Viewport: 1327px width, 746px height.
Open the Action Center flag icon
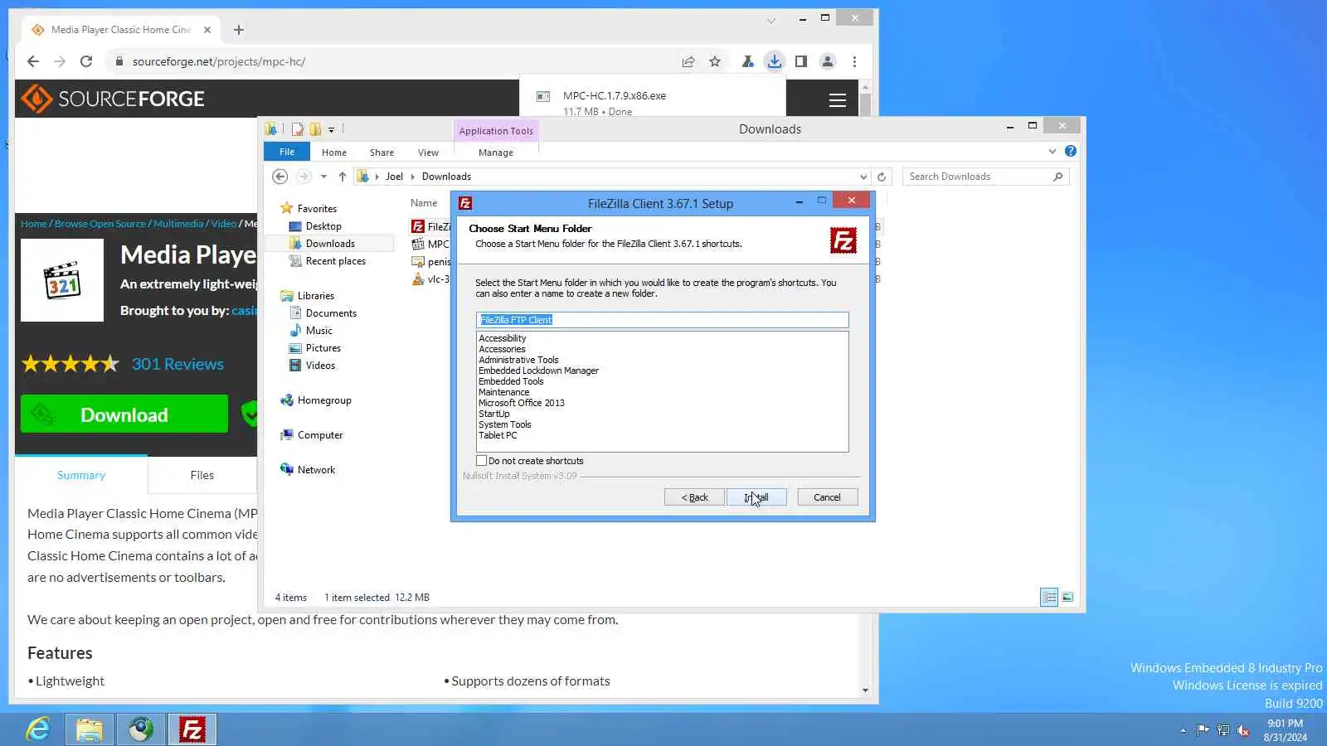tap(1203, 730)
